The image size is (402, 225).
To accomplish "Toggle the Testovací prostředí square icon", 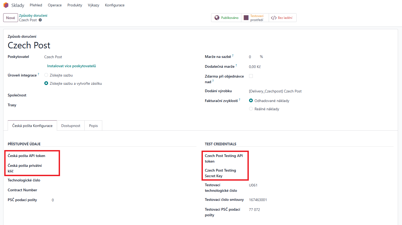I will point(246,18).
